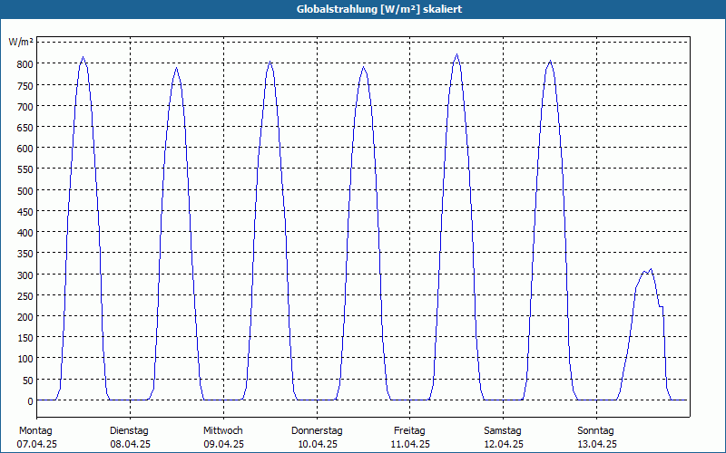The image size is (726, 453).
Task: Click the Sunday plateau step near 220
Action: coord(662,306)
